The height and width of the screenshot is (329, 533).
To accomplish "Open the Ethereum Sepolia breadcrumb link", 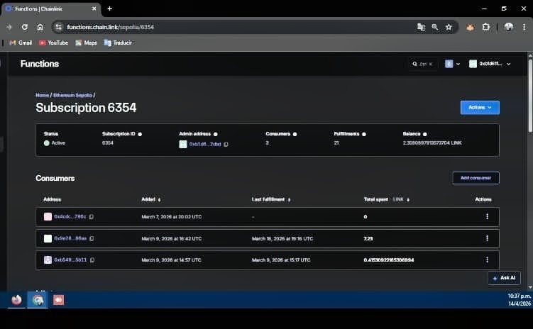I will click(72, 95).
